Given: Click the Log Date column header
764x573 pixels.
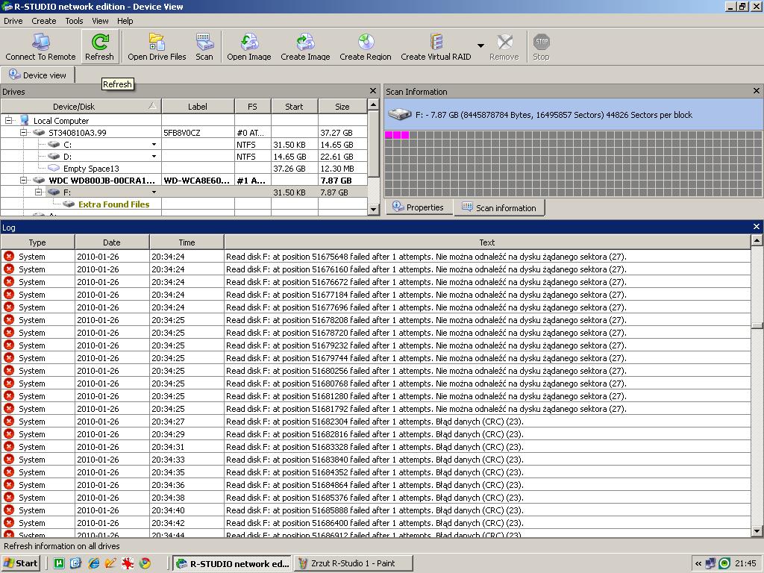Looking at the screenshot, I should [x=112, y=242].
